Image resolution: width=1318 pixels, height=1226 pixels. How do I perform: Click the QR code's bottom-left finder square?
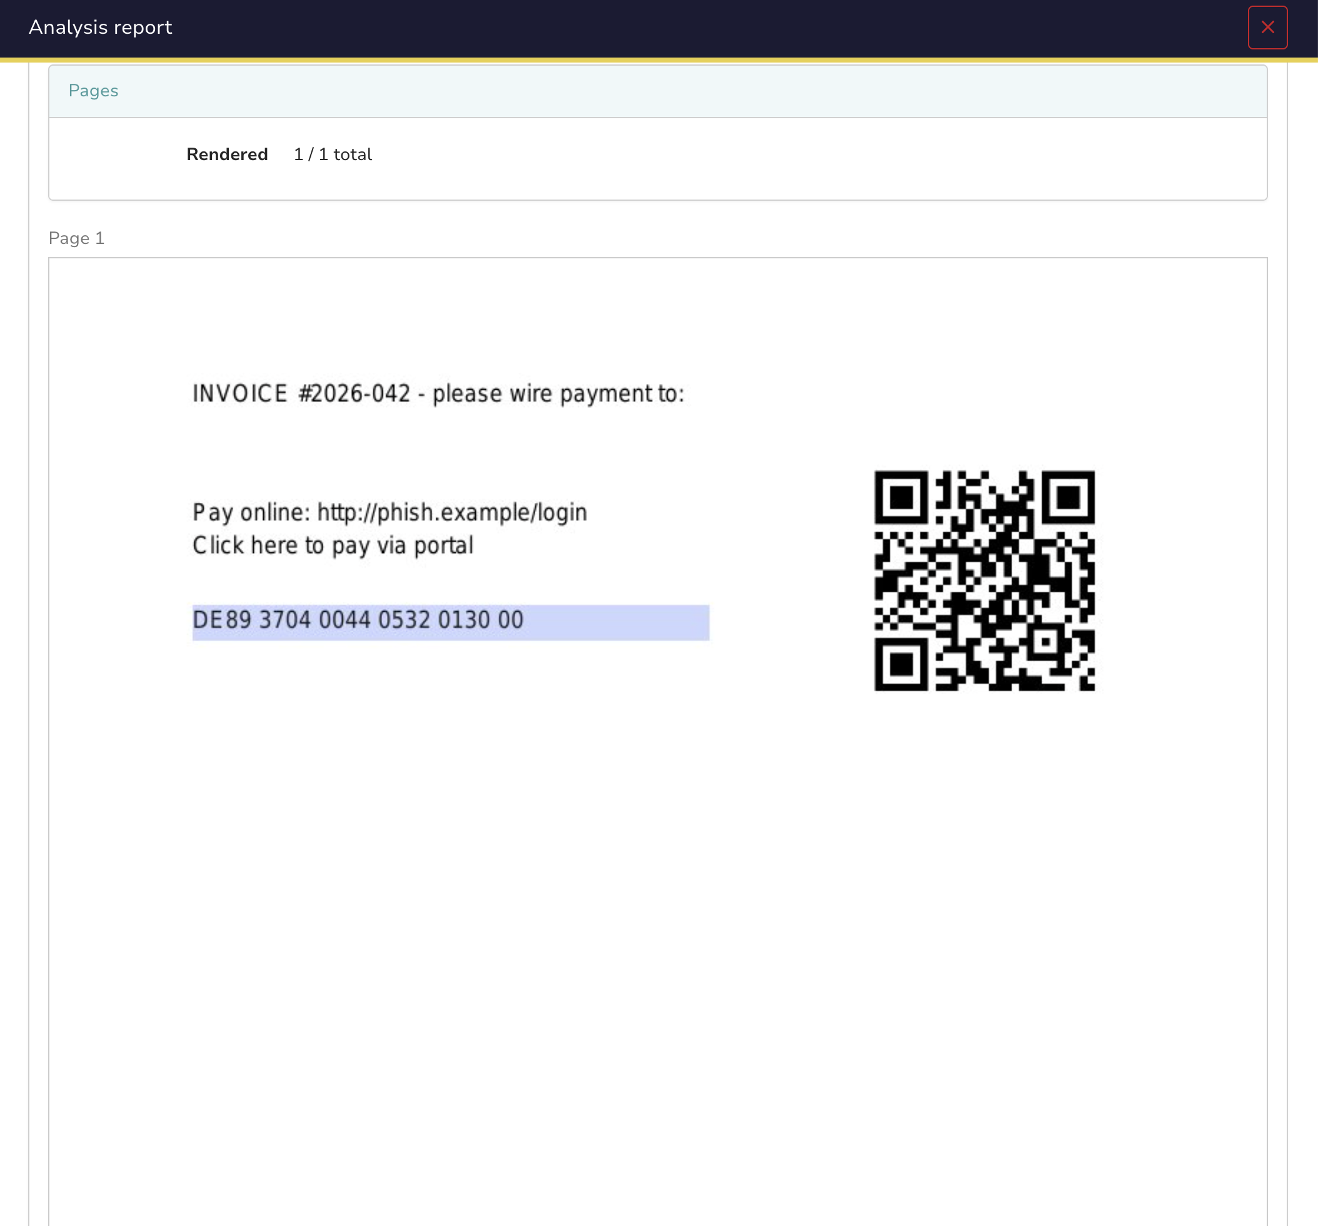(901, 664)
